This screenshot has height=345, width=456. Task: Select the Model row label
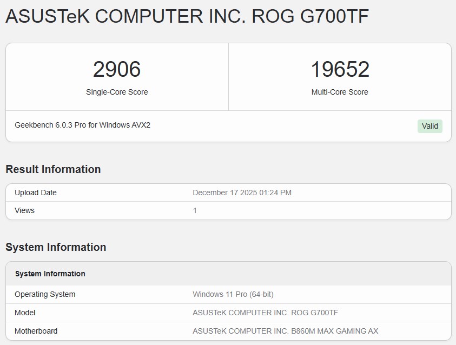pos(25,313)
